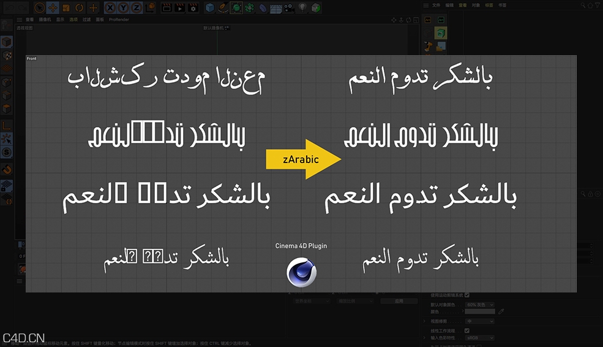Add a light bulb object

coord(302,7)
